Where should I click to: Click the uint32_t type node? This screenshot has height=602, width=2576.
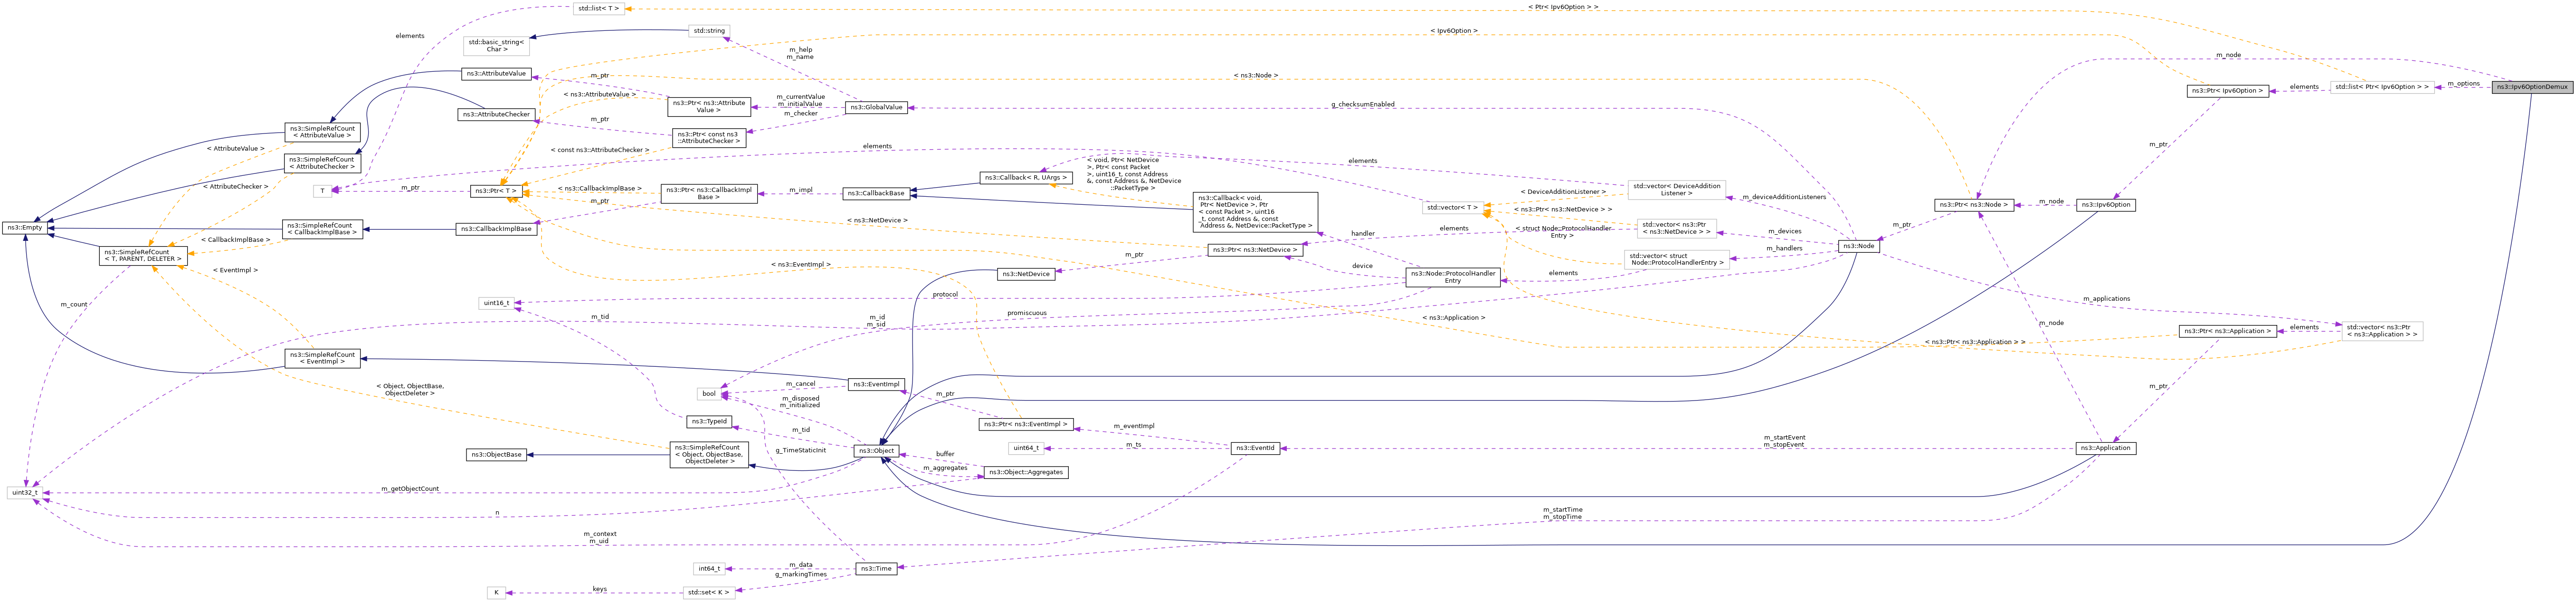(x=25, y=493)
